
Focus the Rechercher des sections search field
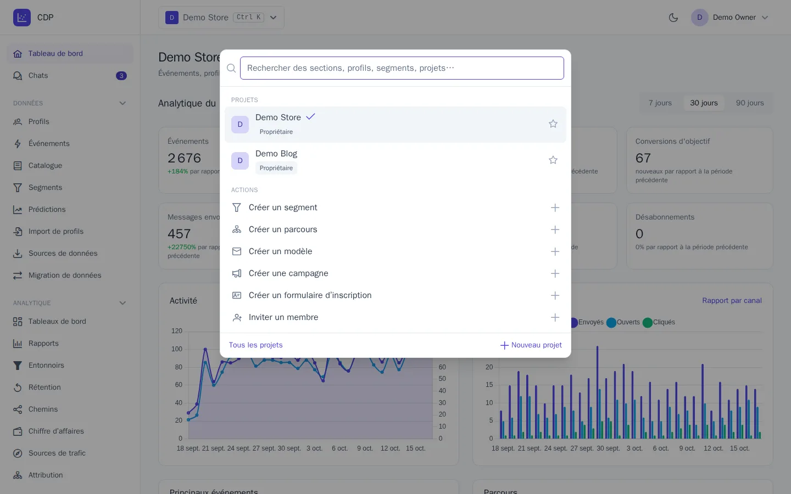coord(402,68)
